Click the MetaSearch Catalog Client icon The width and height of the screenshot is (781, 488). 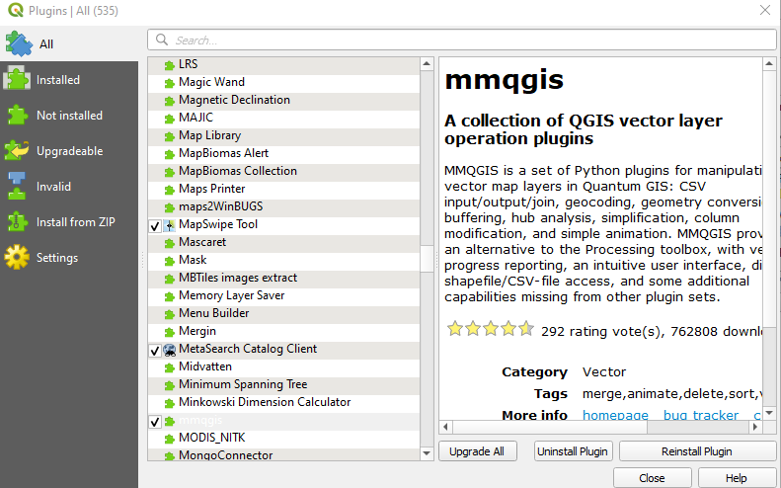coord(170,350)
